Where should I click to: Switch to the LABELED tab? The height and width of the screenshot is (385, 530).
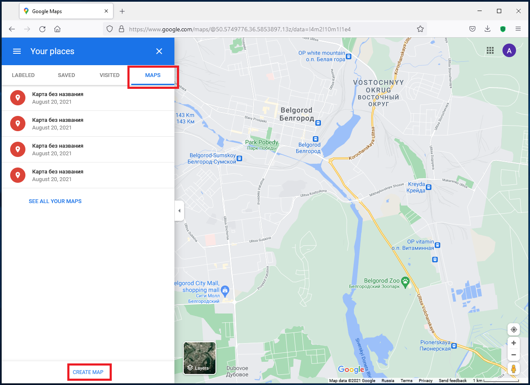[x=23, y=75]
